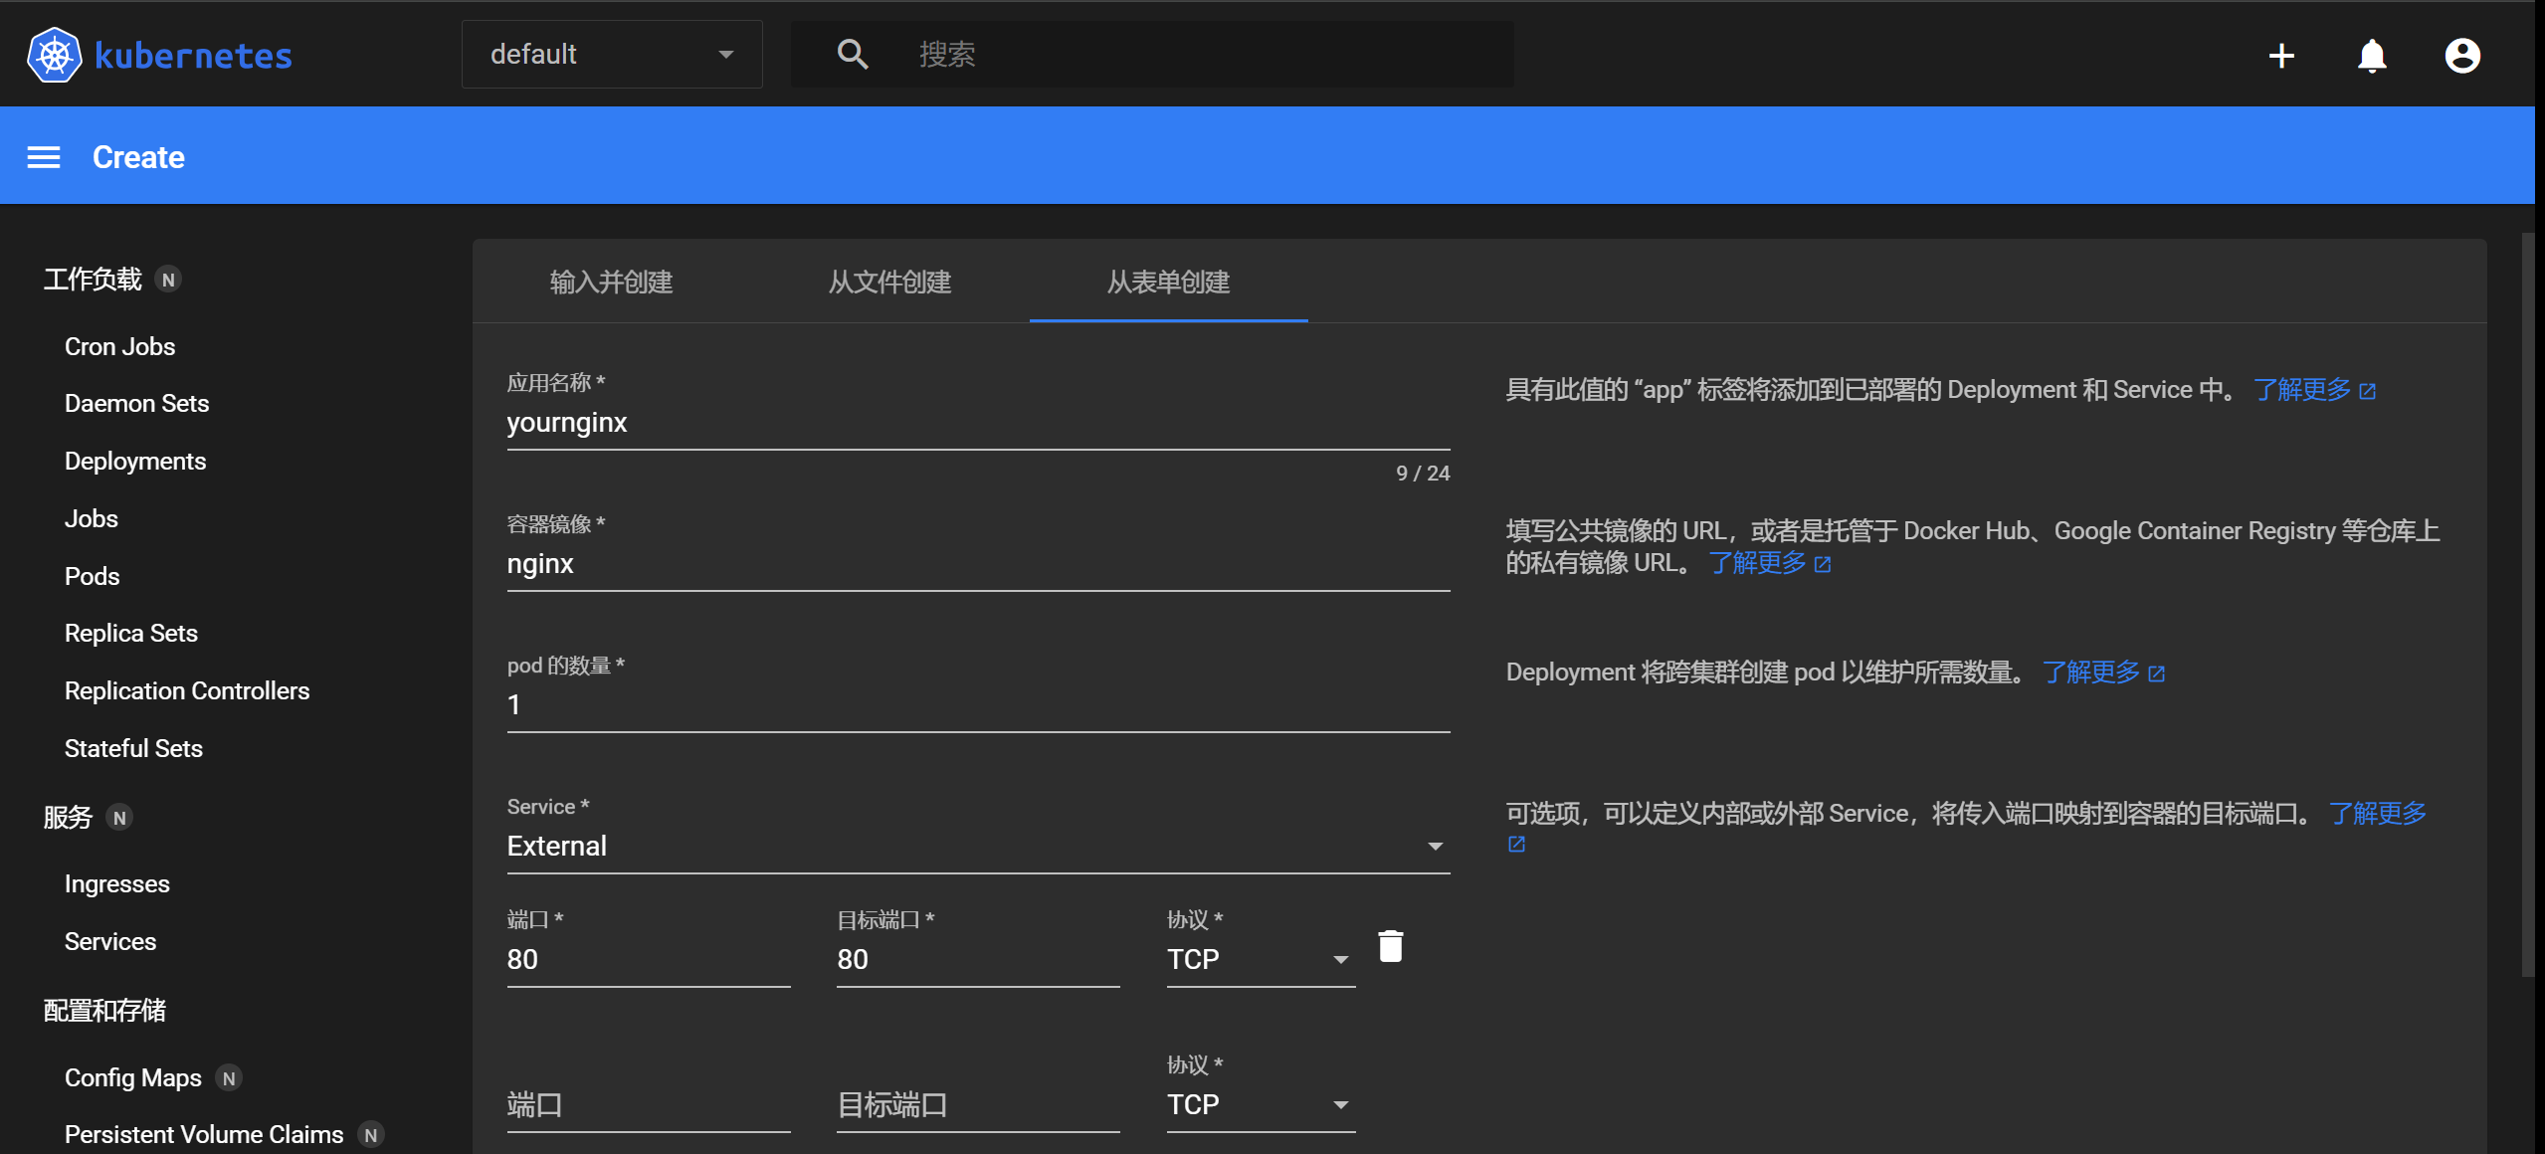Screen dimensions: 2545x1154
Task: Click the empty 目标端口 field
Action: click(x=977, y=1105)
